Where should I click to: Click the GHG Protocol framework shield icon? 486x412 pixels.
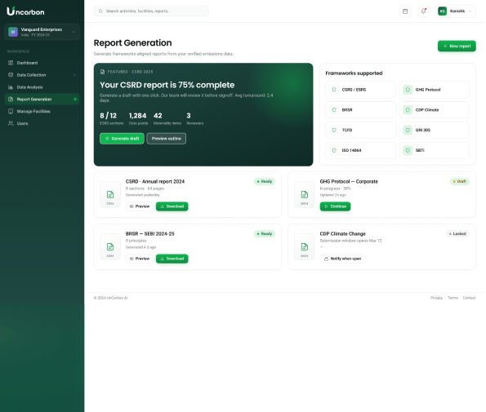point(408,90)
